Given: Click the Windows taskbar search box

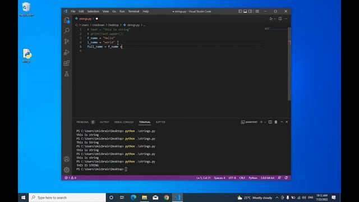Looking at the screenshot, I should (67, 198).
